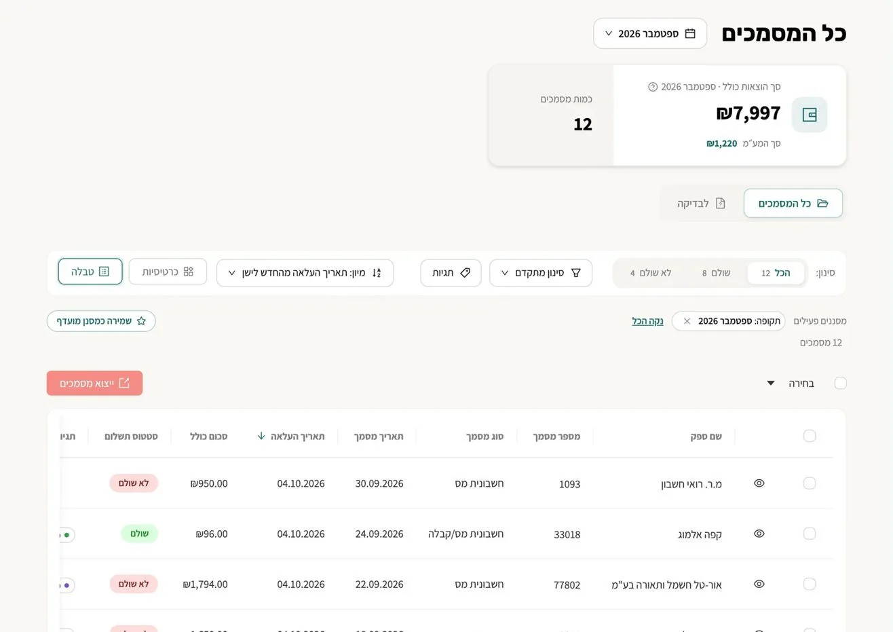Image resolution: width=893 pixels, height=632 pixels.
Task: Click the לא שולם badge for document 77802
Action: 134,584
